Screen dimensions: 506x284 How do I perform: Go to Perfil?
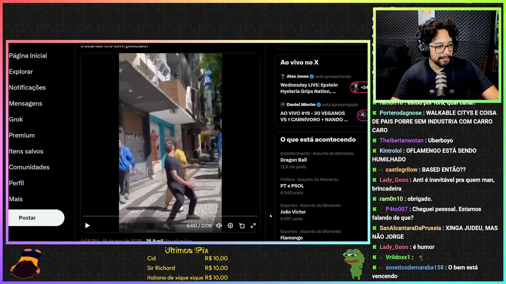pyautogui.click(x=16, y=183)
